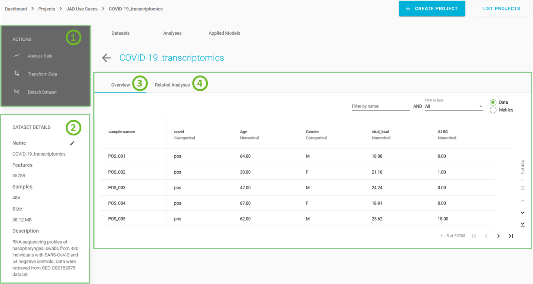Open the Filter by type dropdown
533x284 pixels.
tap(454, 106)
